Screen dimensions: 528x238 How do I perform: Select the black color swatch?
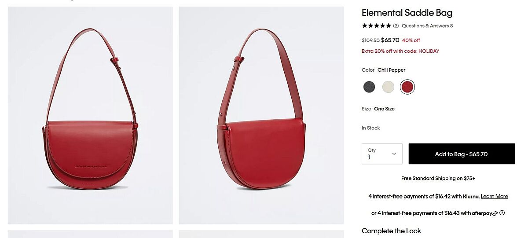pos(369,87)
